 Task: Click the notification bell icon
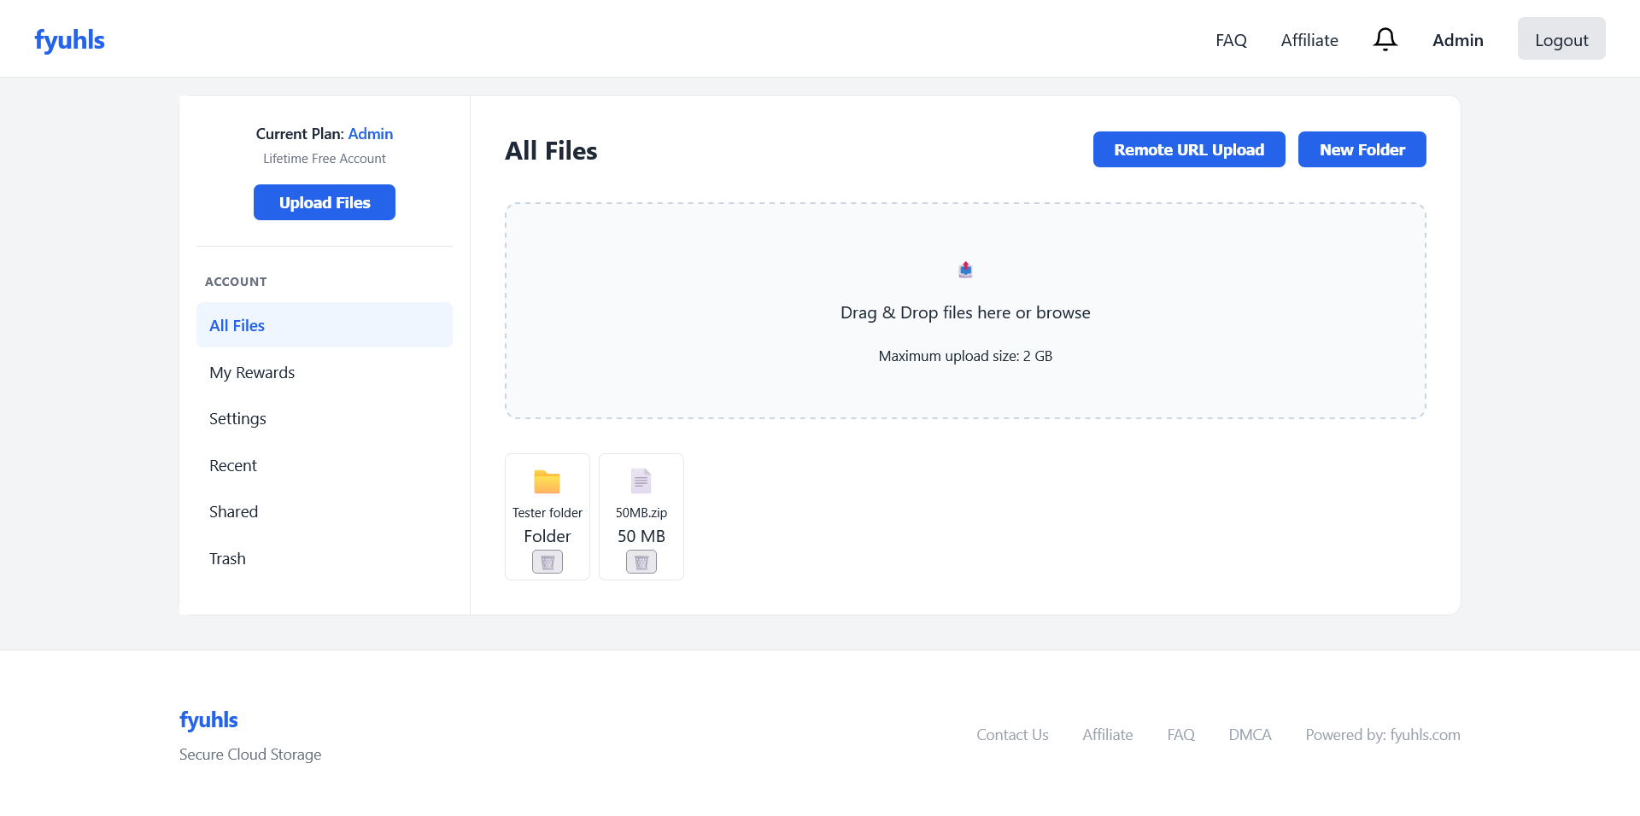tap(1385, 39)
